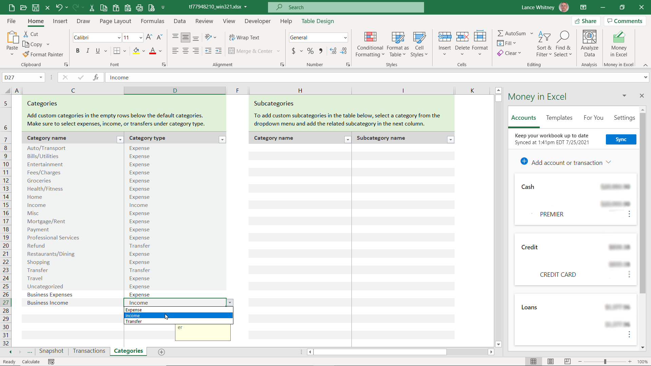The image size is (651, 366).
Task: Open the Templates tab in Money in Excel
Action: tap(559, 118)
